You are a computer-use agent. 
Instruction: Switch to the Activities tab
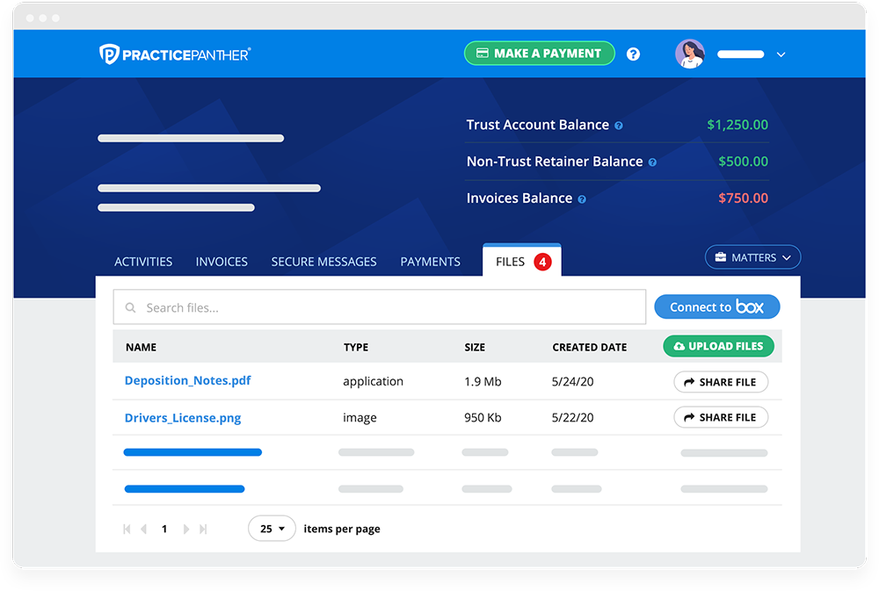click(143, 262)
